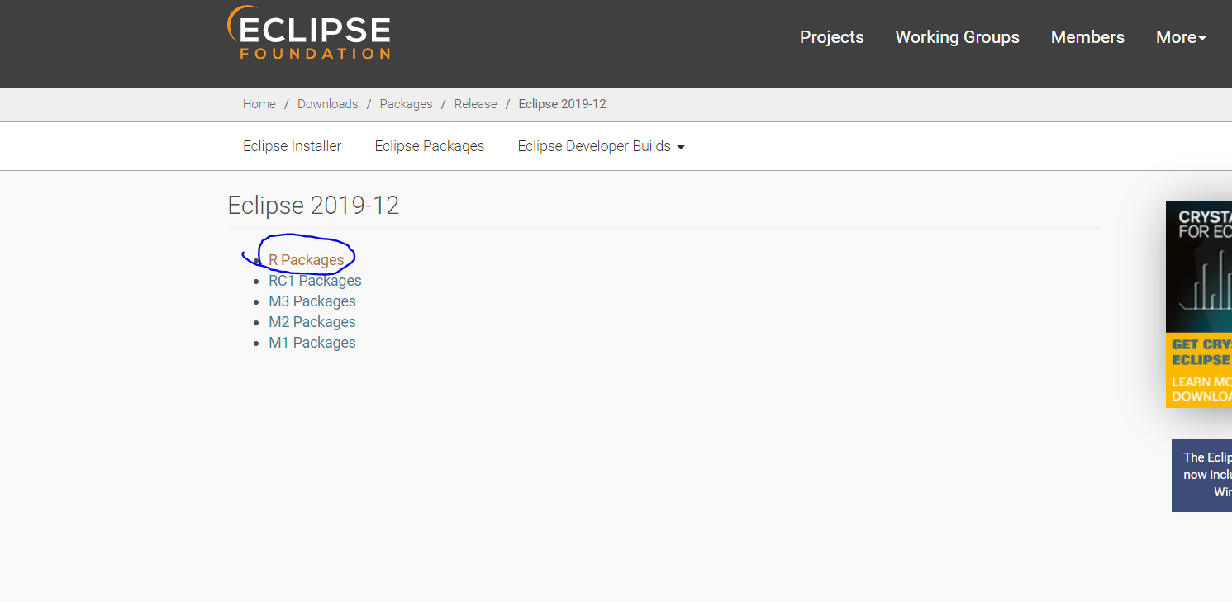Open the M3 Packages link
The image size is (1232, 602).
[x=312, y=301]
